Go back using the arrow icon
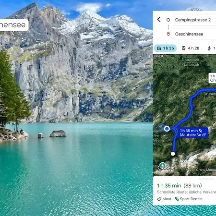Screen dimensions: 216x216 (159, 20)
